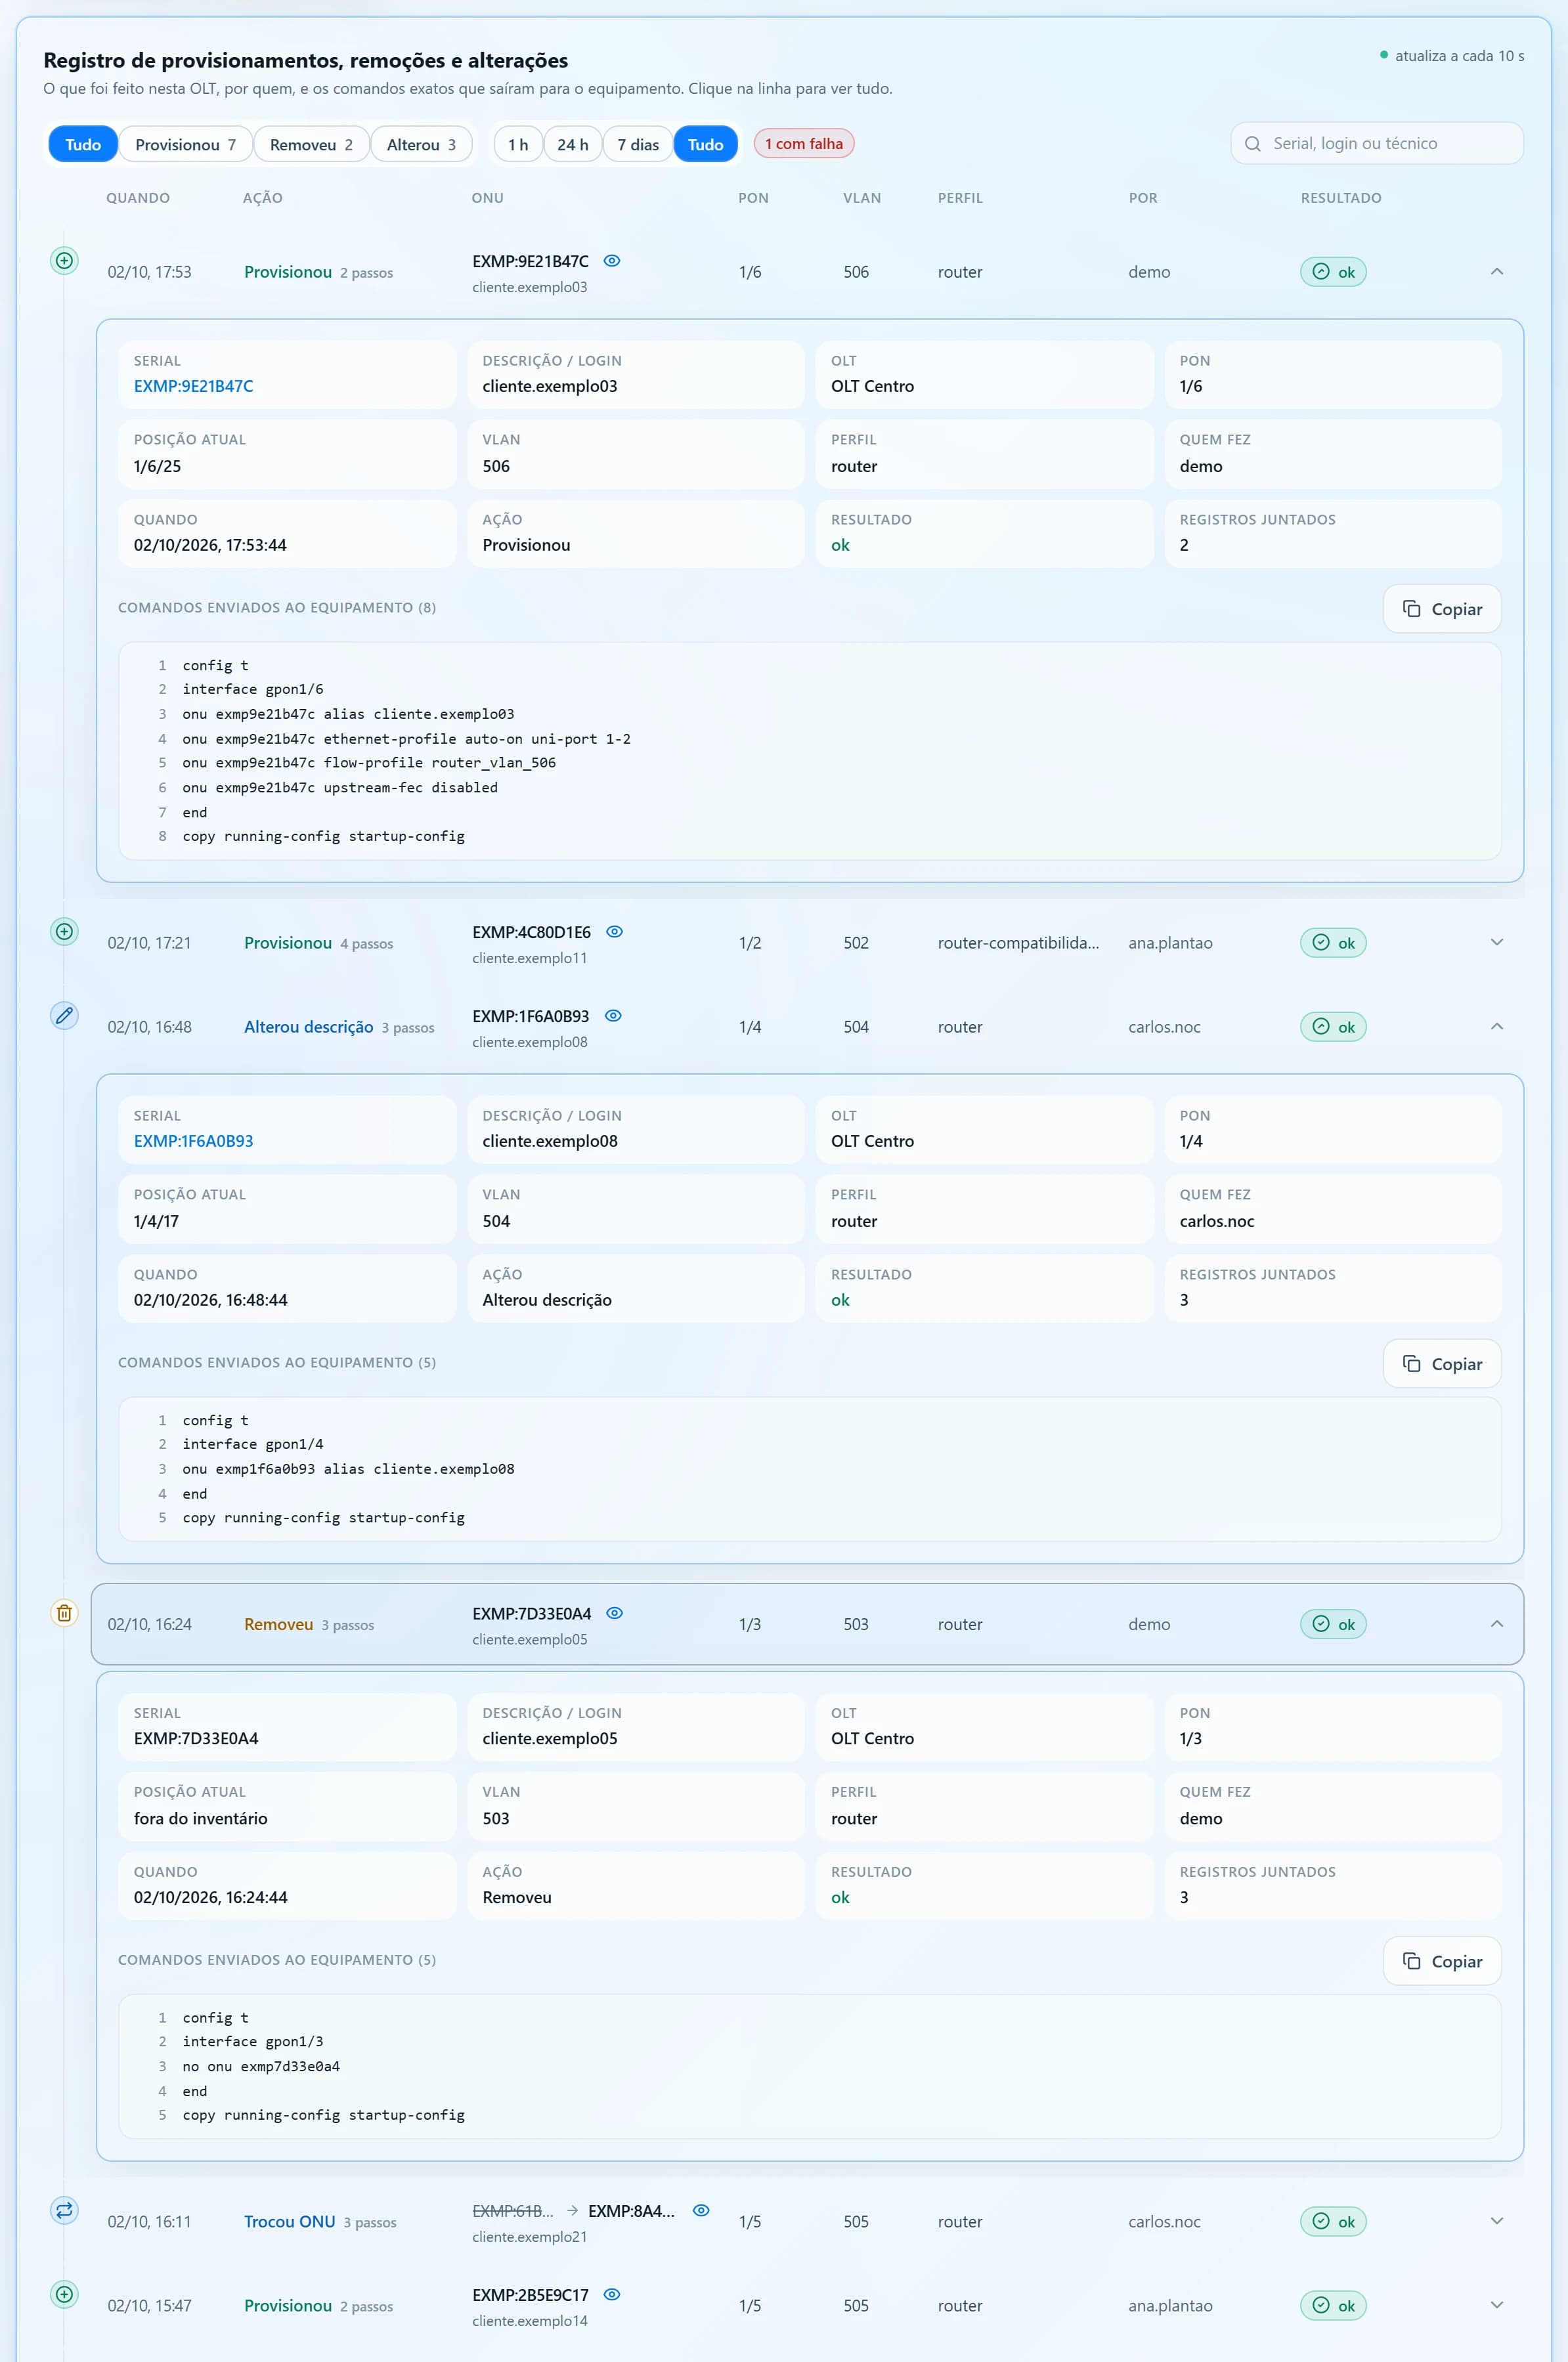Click the green auto-refresh status dot

[1384, 55]
